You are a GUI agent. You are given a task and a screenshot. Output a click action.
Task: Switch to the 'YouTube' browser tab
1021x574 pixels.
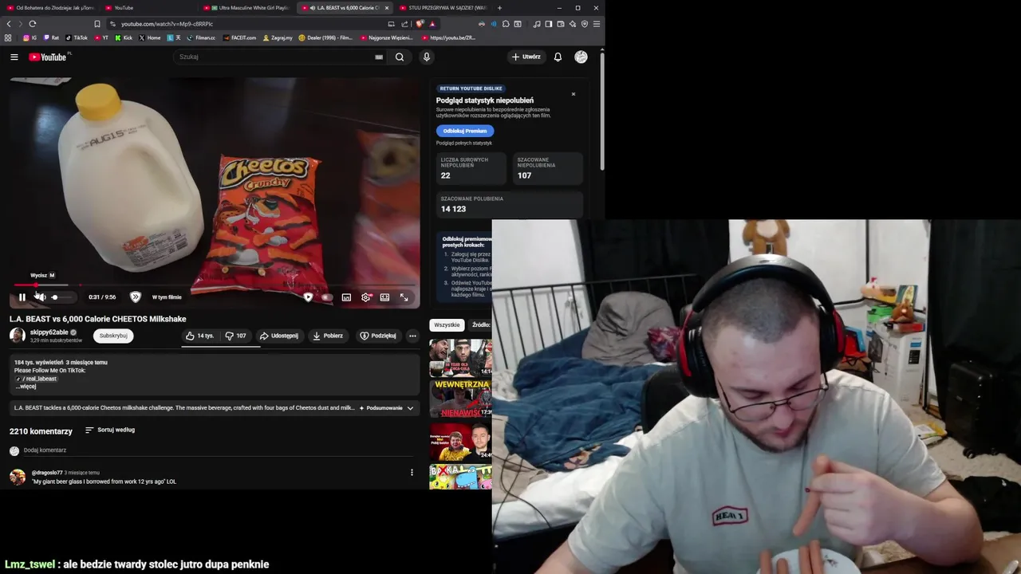tap(148, 8)
